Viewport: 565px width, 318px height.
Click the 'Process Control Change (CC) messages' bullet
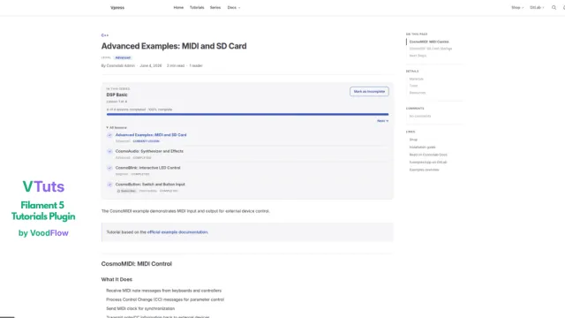coord(165,299)
